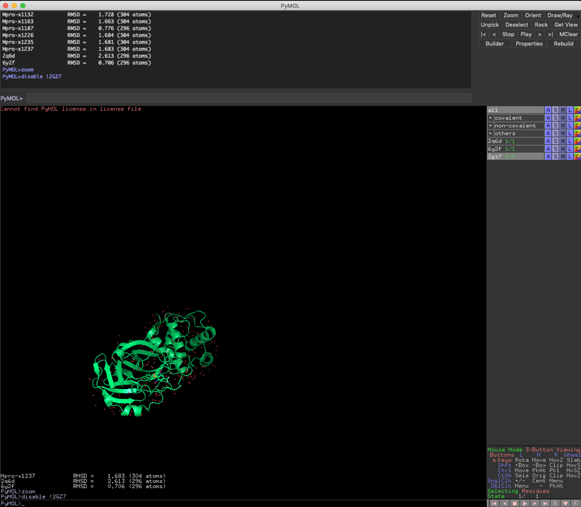
Task: Open Color menu for 2gz7 object
Action: pos(577,157)
